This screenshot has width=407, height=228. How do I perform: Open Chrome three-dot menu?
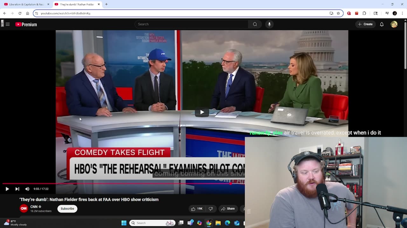[402, 13]
